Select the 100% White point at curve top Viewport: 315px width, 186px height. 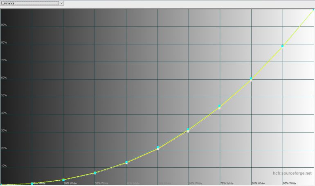click(314, 9)
